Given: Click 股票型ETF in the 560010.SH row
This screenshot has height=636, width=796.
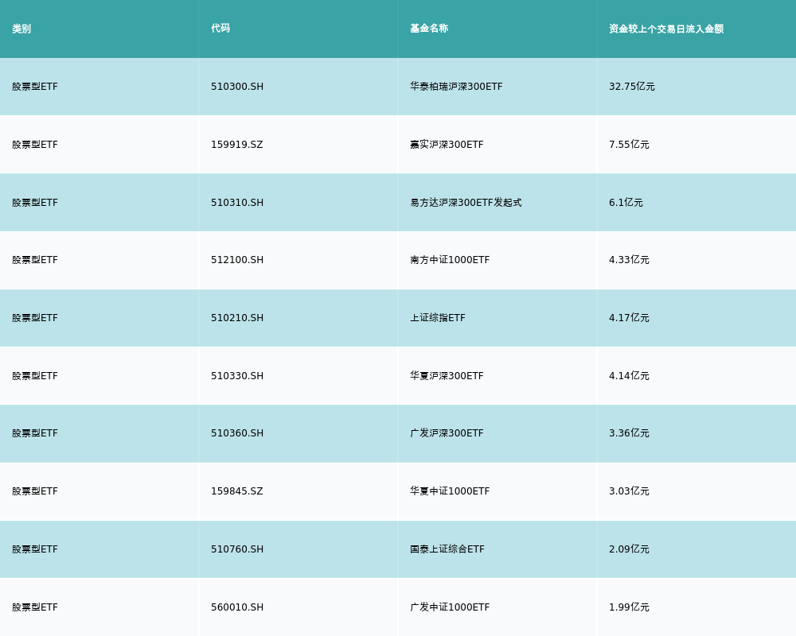Looking at the screenshot, I should (35, 607).
